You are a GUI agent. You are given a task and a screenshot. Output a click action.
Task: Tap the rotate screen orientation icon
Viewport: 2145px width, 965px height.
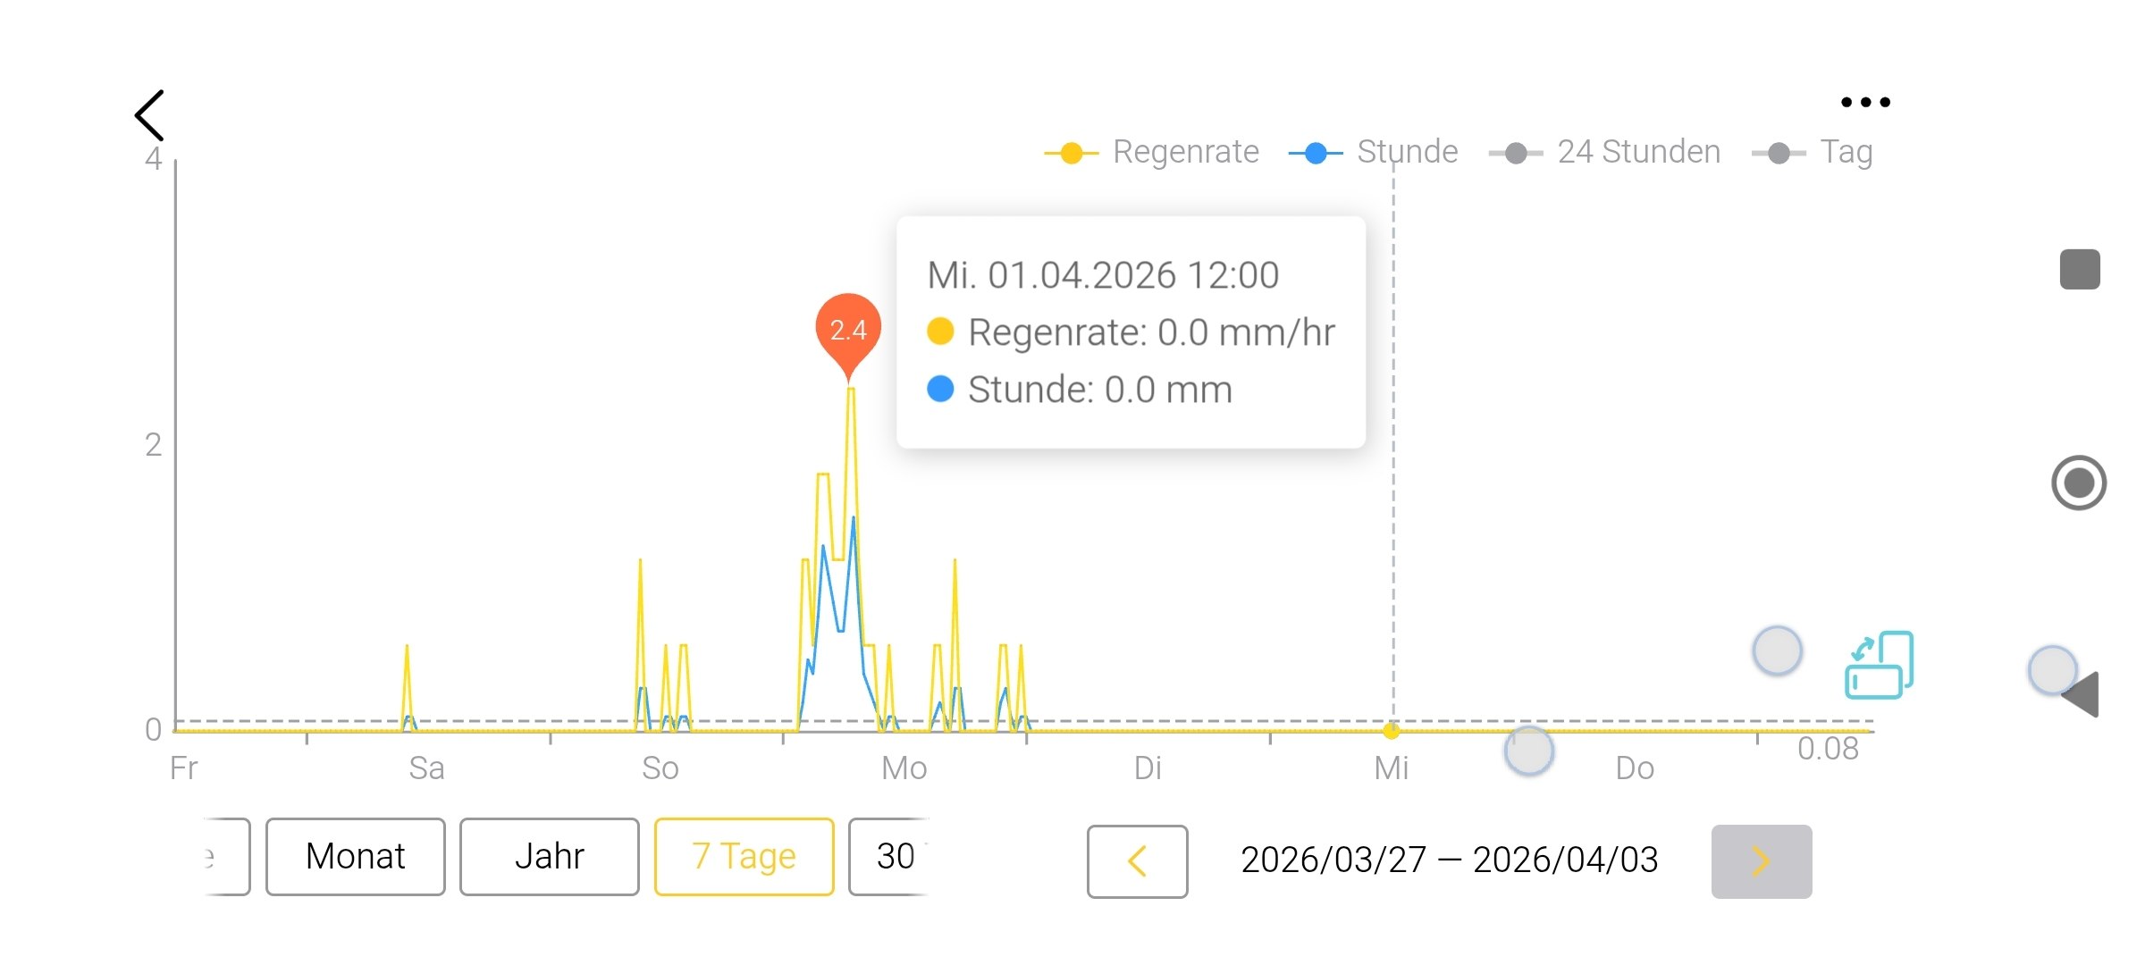[1879, 665]
